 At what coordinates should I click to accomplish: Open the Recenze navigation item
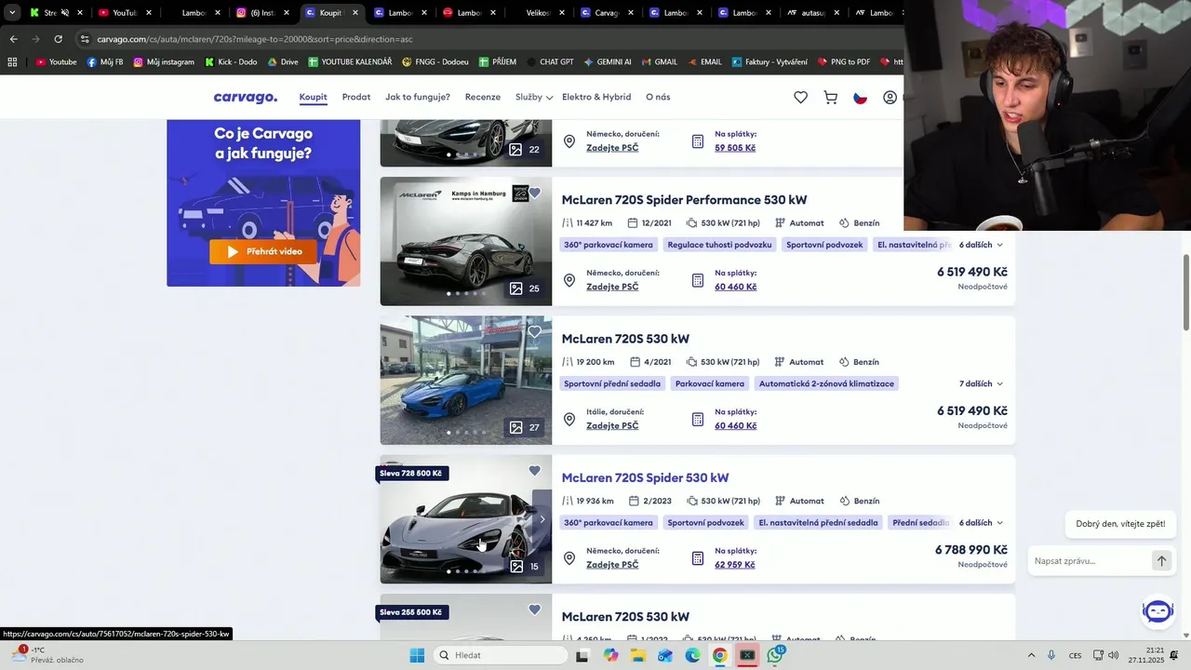[483, 97]
